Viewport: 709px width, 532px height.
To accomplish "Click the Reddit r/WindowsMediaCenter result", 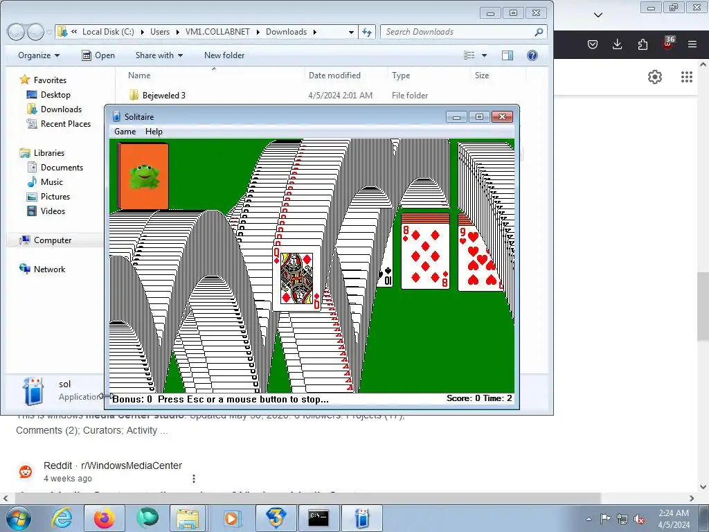I will click(x=113, y=465).
